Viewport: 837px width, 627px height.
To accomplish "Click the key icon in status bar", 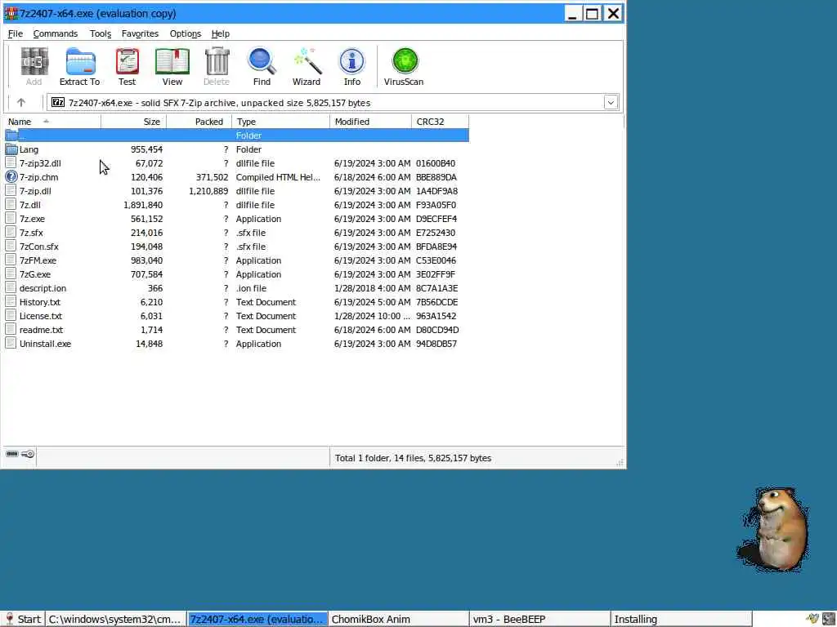I will coord(29,454).
